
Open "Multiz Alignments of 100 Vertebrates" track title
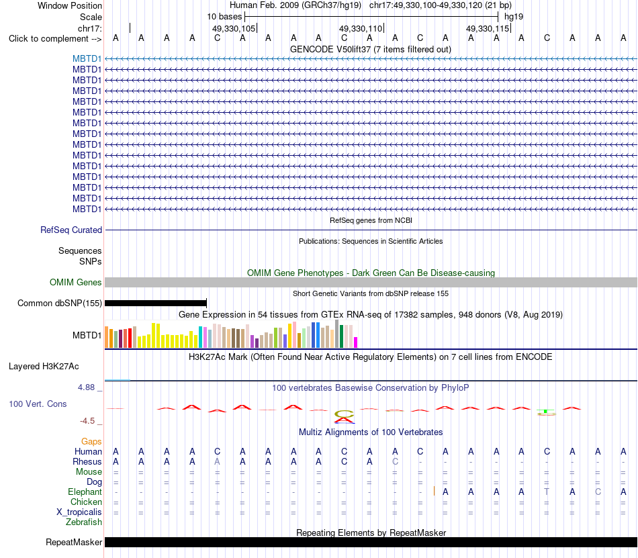[x=371, y=432]
